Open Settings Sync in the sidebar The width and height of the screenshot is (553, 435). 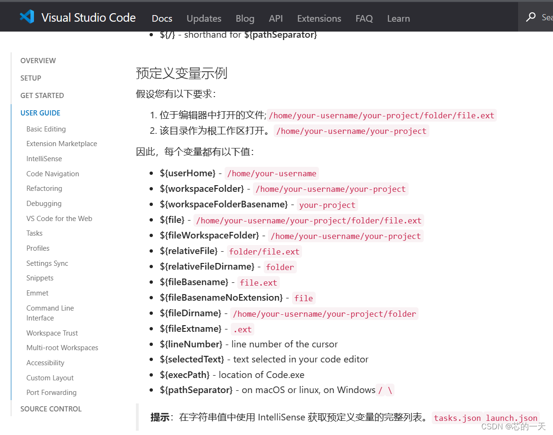coord(47,263)
